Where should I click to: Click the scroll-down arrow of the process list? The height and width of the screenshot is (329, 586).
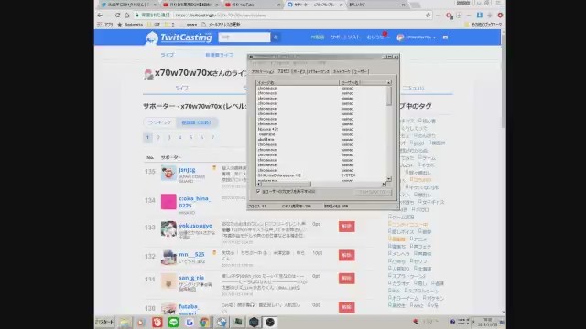coord(389,179)
